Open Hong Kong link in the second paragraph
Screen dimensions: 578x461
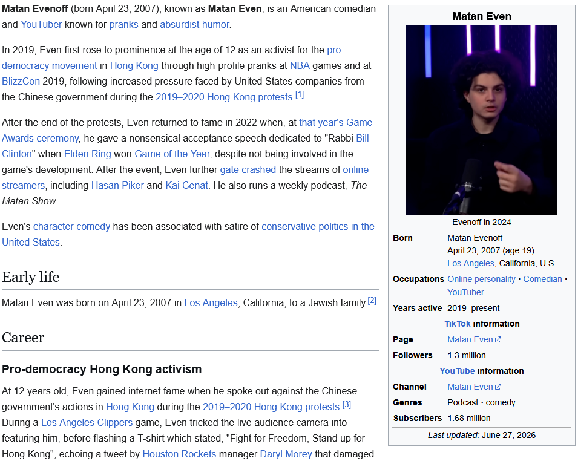pos(134,65)
